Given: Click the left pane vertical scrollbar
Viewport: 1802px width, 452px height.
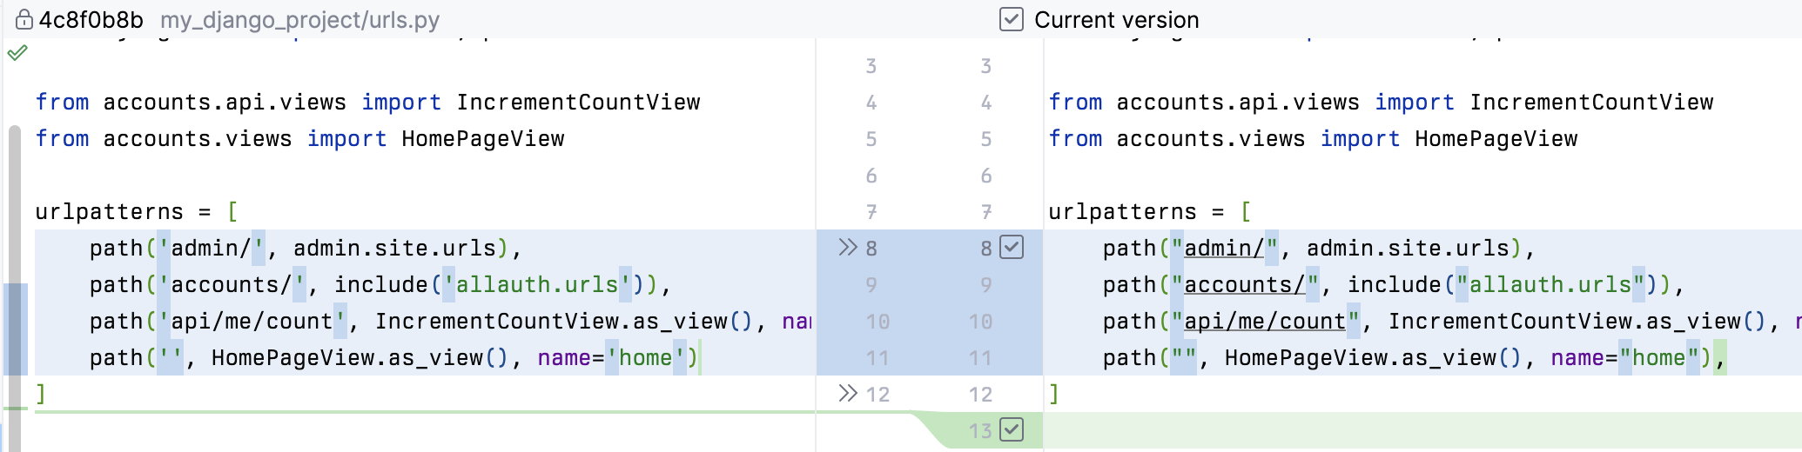Looking at the screenshot, I should (15, 209).
